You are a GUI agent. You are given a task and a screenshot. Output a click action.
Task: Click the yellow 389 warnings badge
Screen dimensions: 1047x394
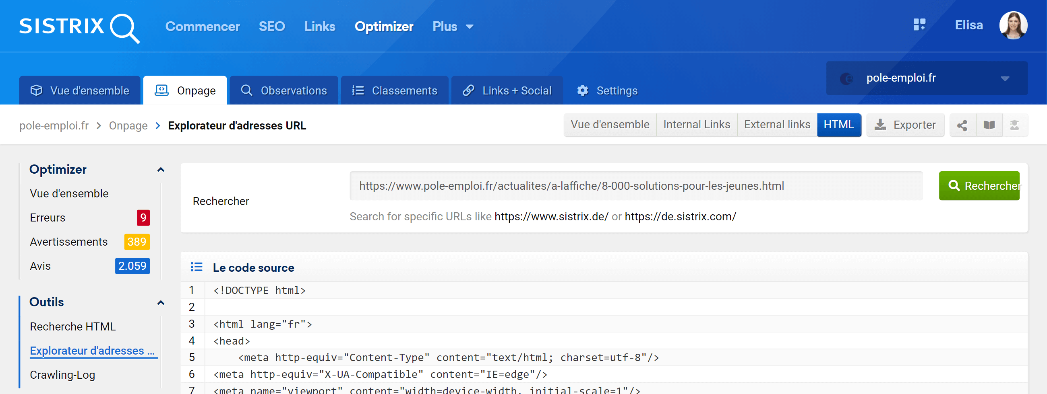point(137,242)
